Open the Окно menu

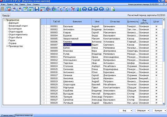point(29,5)
